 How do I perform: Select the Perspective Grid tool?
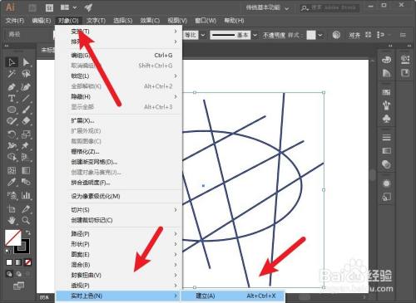(x=26, y=157)
